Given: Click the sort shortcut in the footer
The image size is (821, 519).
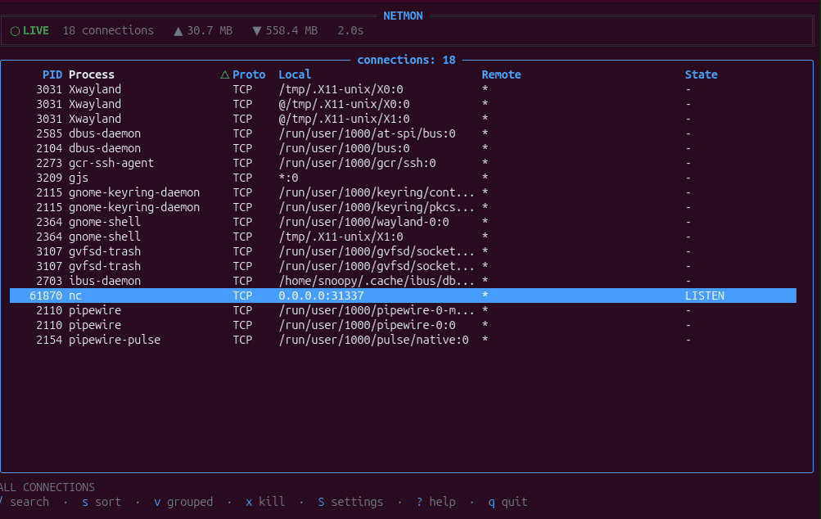Looking at the screenshot, I should point(101,502).
